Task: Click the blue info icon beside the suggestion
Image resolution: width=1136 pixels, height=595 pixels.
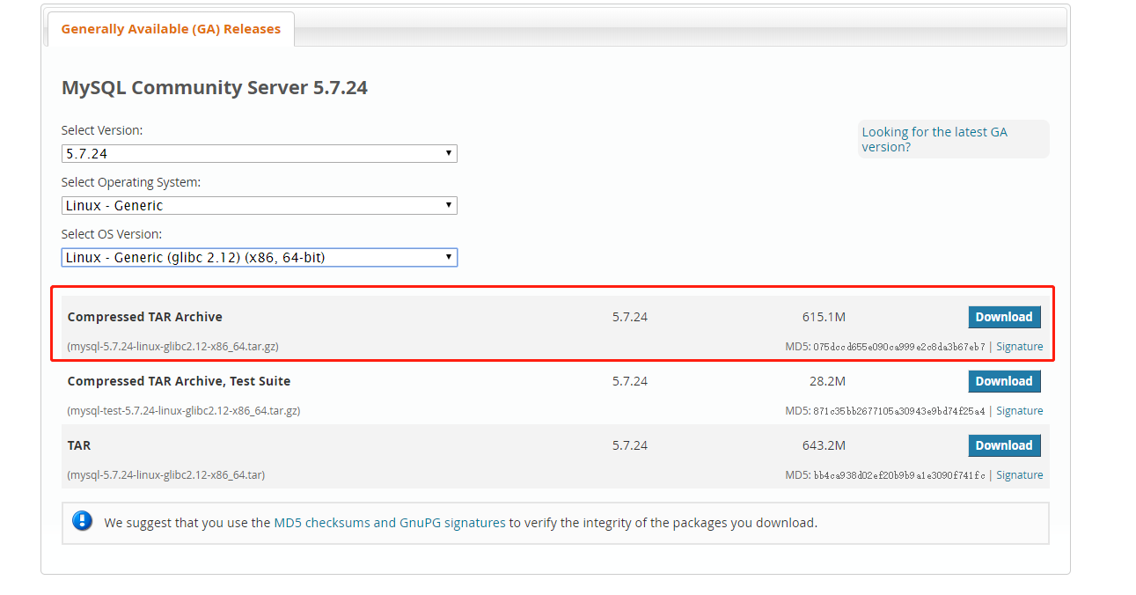Action: 83,521
